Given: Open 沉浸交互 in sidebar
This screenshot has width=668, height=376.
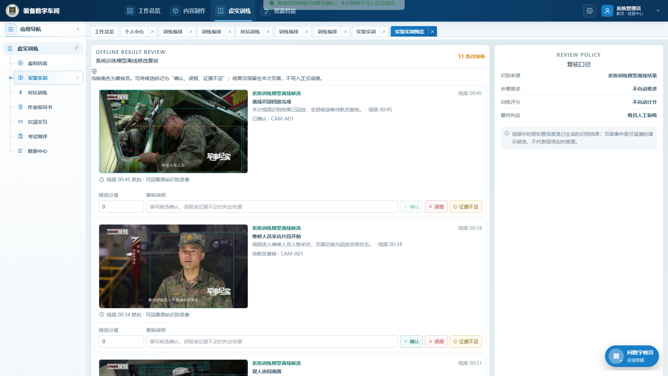Looking at the screenshot, I should [48, 122].
